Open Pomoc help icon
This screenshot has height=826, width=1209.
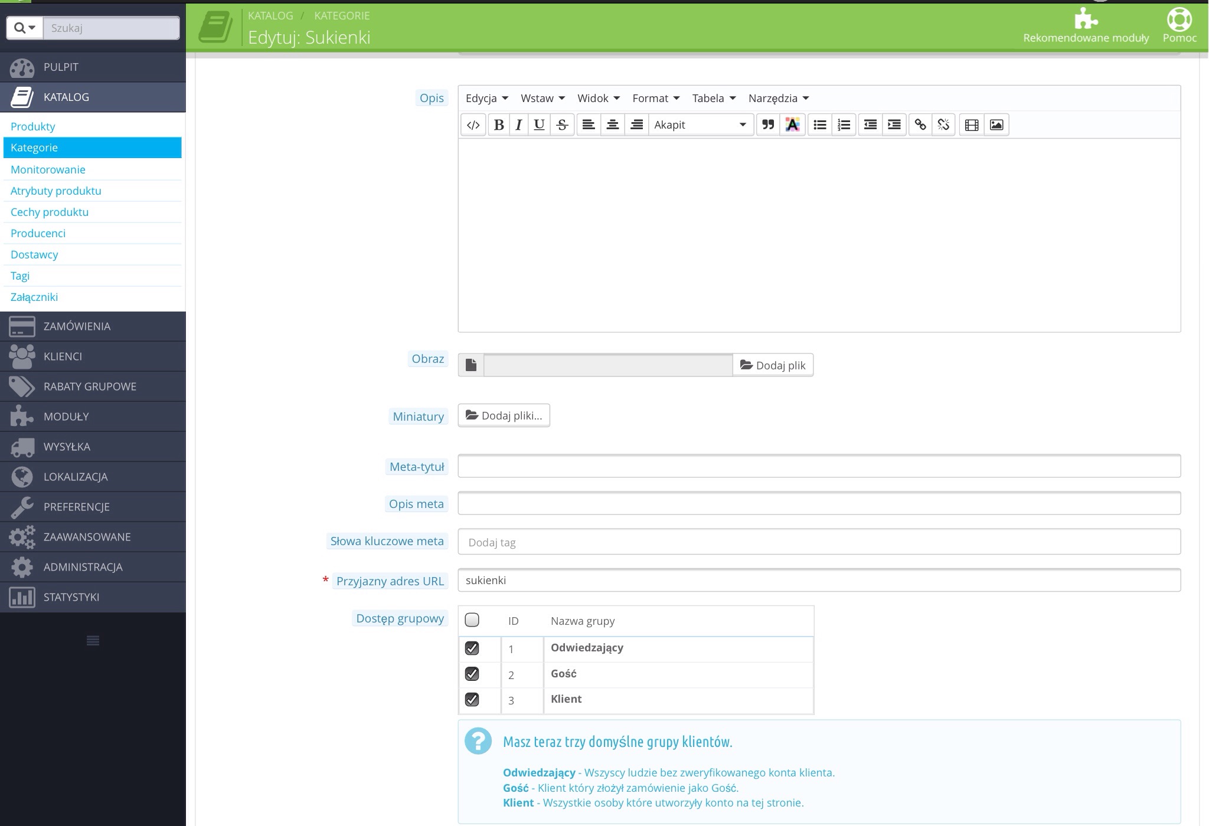[1179, 25]
